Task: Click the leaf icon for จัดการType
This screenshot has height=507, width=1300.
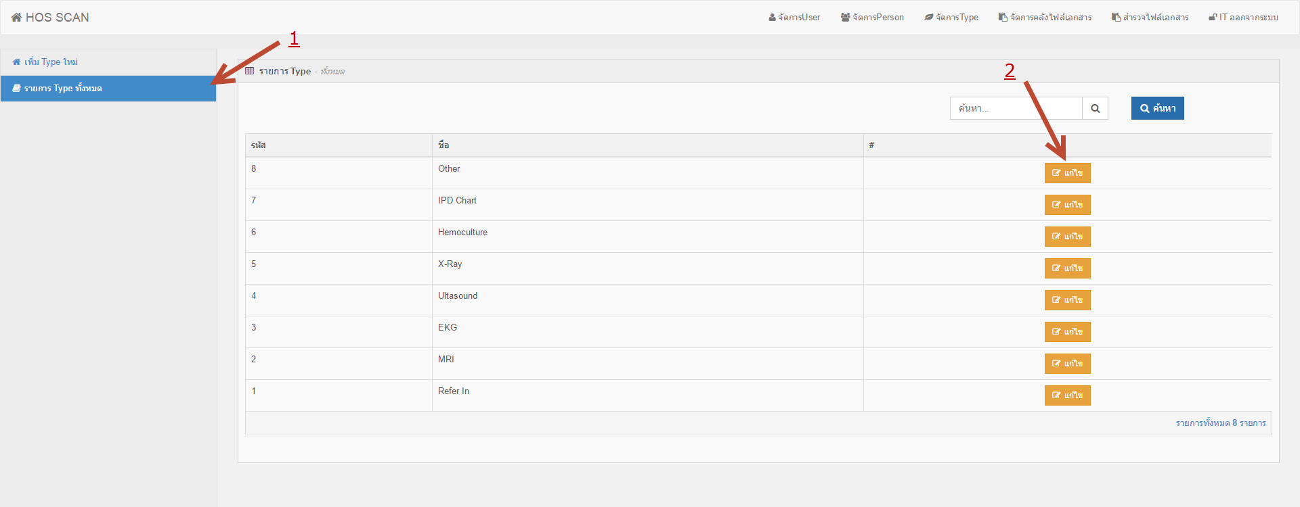Action: pos(929,18)
